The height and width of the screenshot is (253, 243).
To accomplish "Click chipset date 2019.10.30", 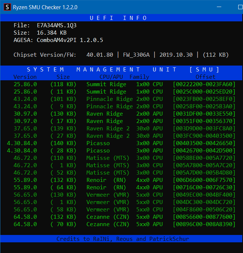I will (x=176, y=55).
